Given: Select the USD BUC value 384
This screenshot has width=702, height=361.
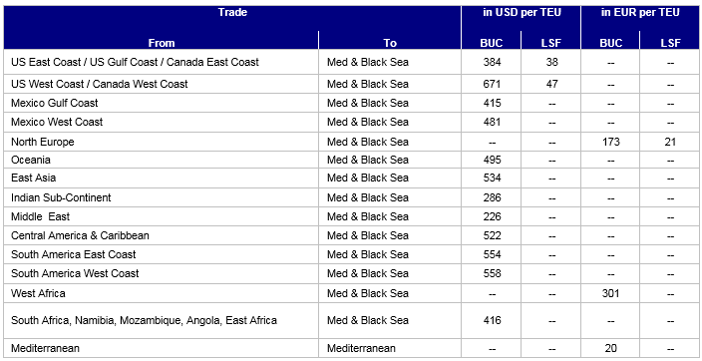Looking at the screenshot, I should [x=492, y=62].
